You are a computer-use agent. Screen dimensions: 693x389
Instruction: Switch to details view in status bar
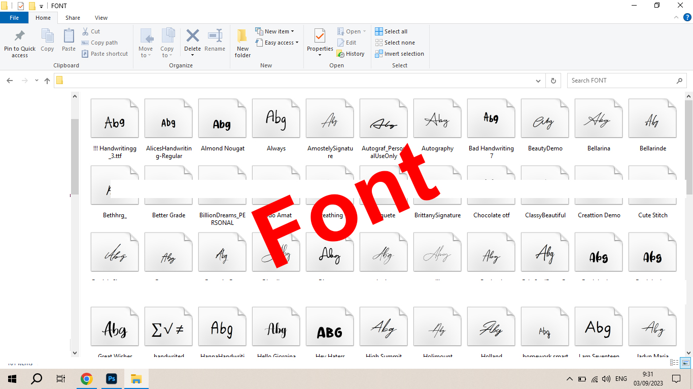pyautogui.click(x=674, y=363)
